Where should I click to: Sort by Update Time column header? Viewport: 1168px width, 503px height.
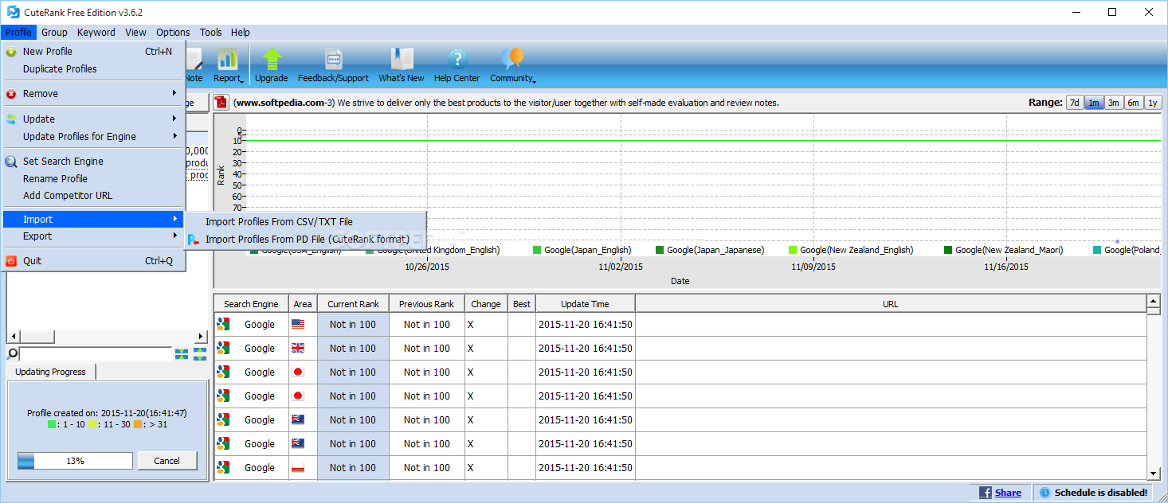[x=585, y=303]
